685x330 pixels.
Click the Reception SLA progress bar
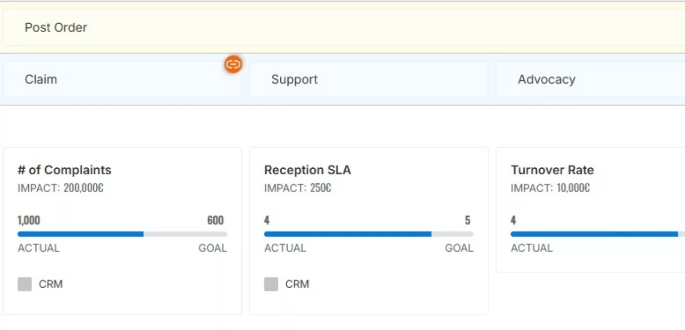pyautogui.click(x=368, y=234)
